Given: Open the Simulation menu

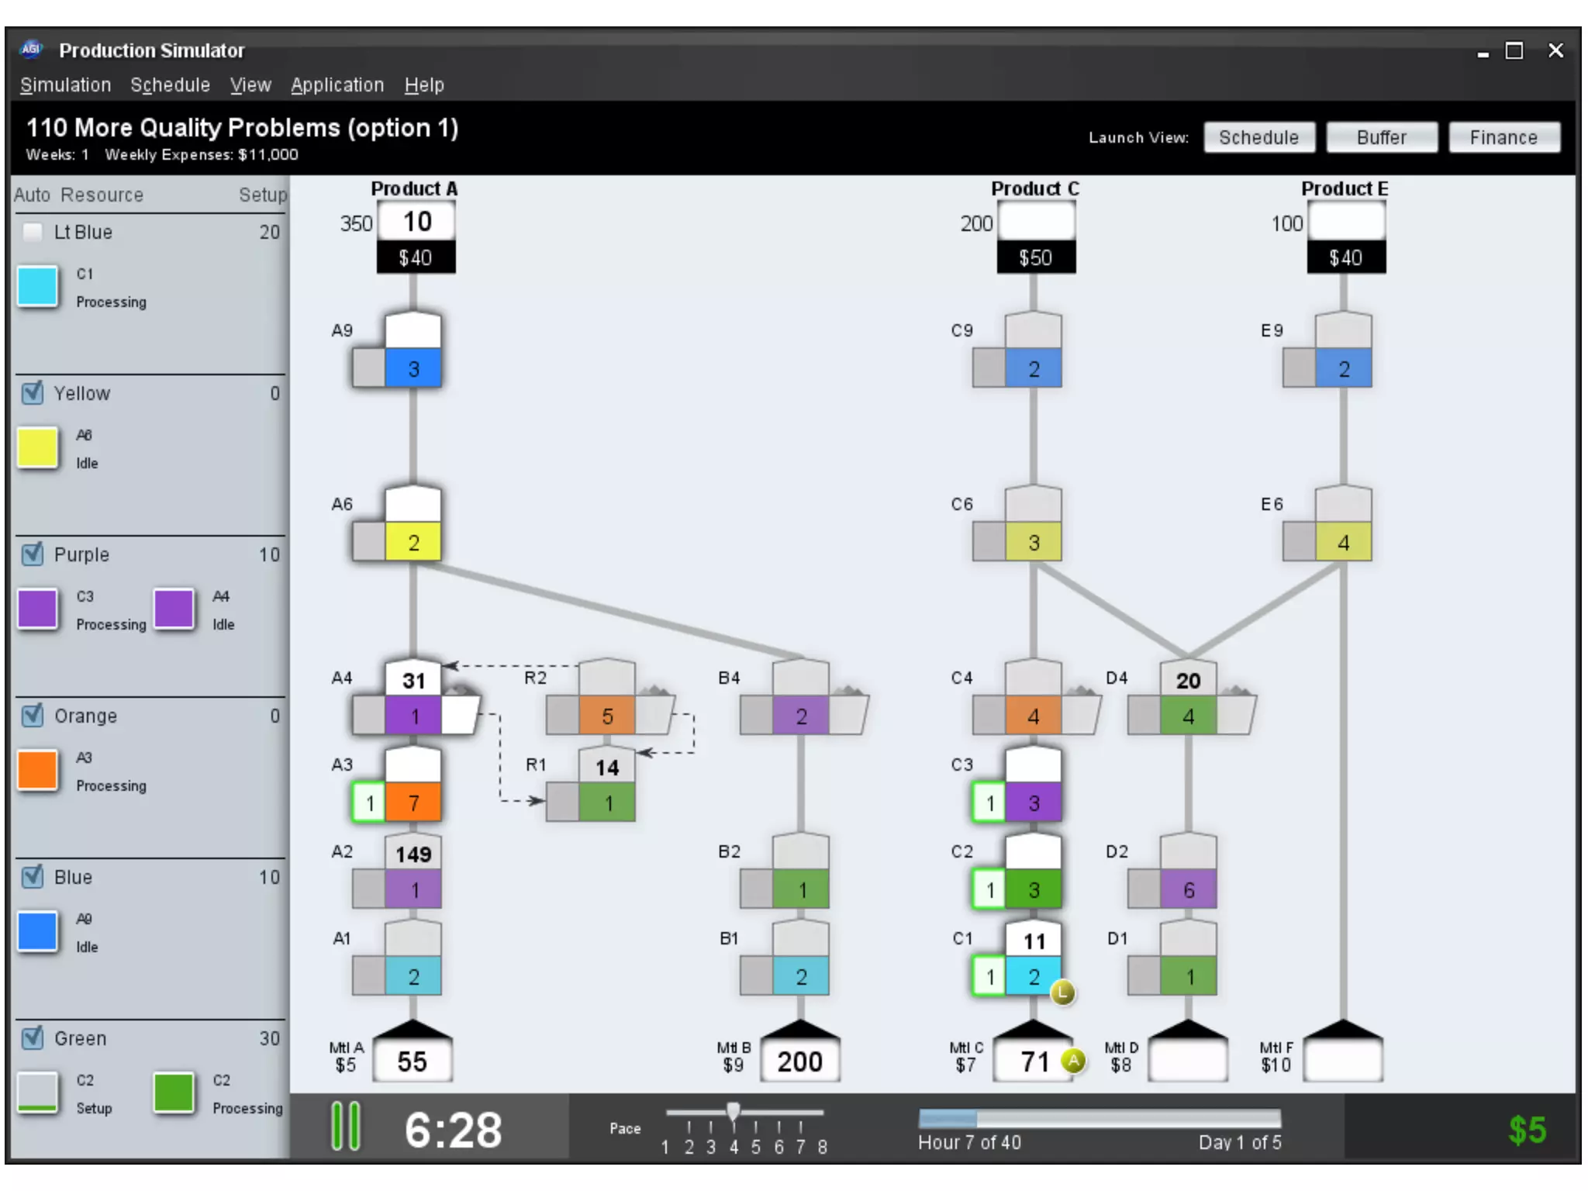Looking at the screenshot, I should 65,85.
